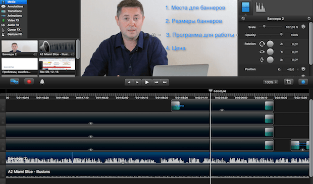Reset the Scale value using its round button
Screen dimensions: 313x184
point(303,27)
